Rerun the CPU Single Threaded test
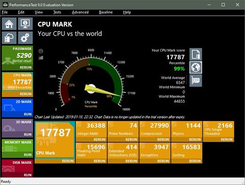Screen dimensions: 245x185 [227, 140]
